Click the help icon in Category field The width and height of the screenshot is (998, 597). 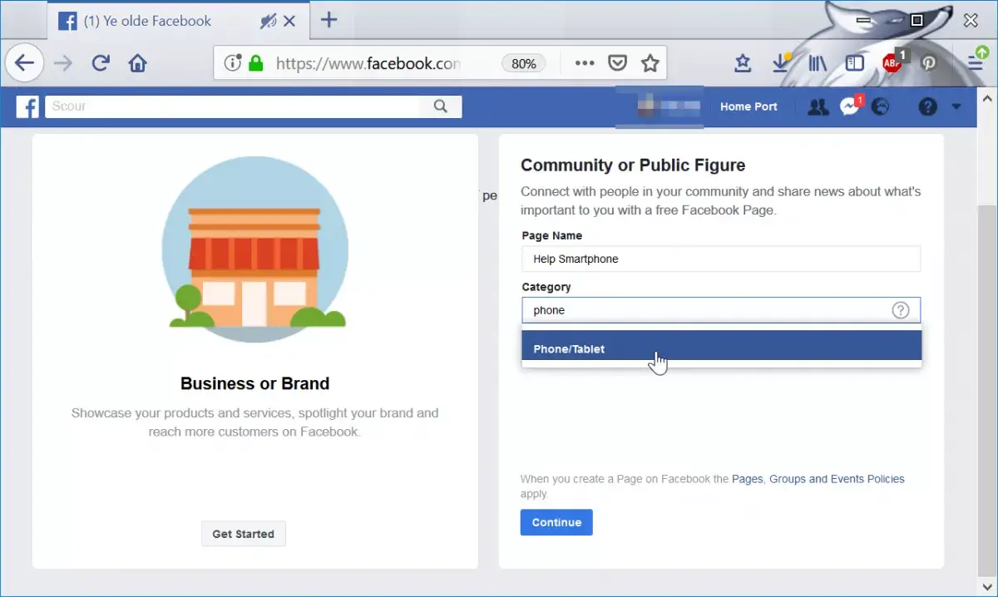[901, 310]
